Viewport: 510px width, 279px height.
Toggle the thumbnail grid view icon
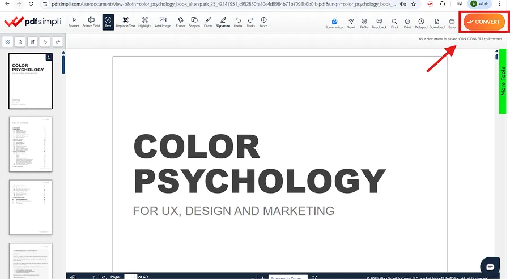[8, 41]
